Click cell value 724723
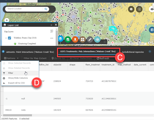Viewport: 154px width, 120px height. [x=89, y=81]
